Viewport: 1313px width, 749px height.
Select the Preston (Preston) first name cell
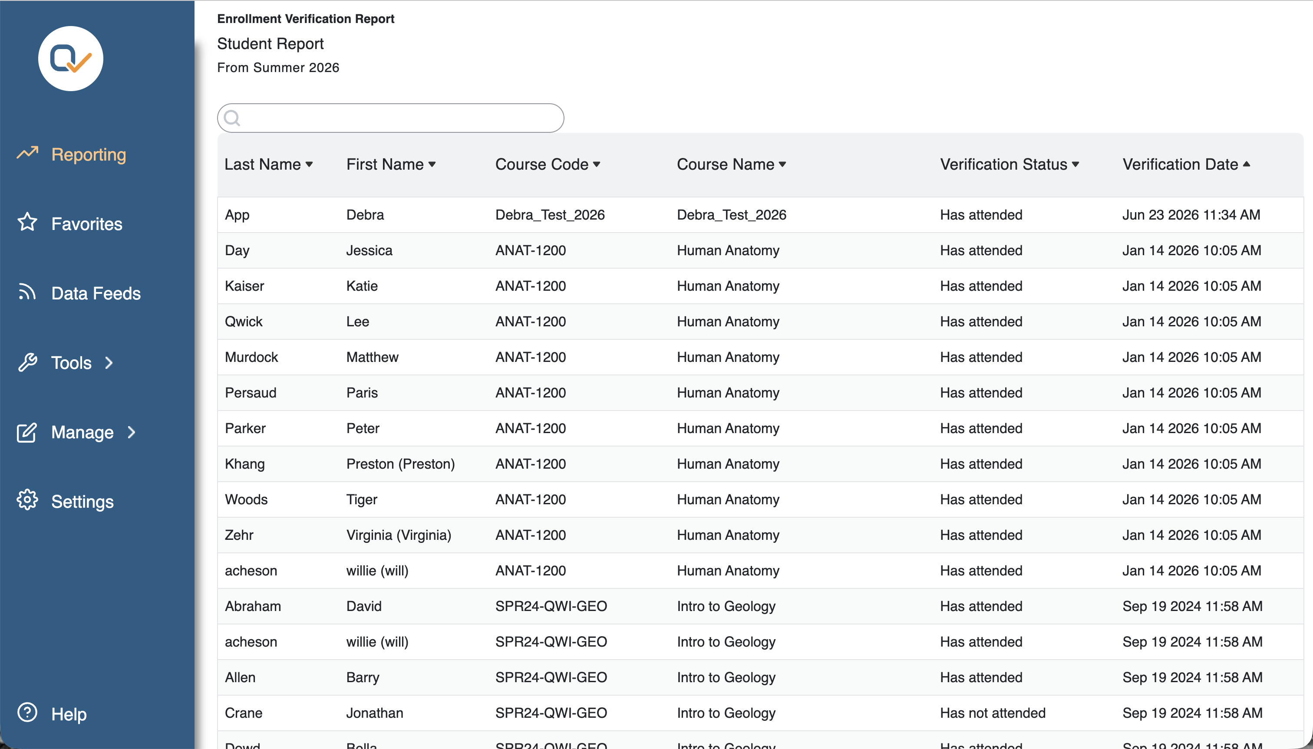[x=400, y=464]
